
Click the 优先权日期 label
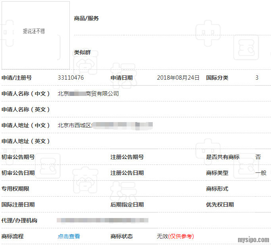coord(220,205)
